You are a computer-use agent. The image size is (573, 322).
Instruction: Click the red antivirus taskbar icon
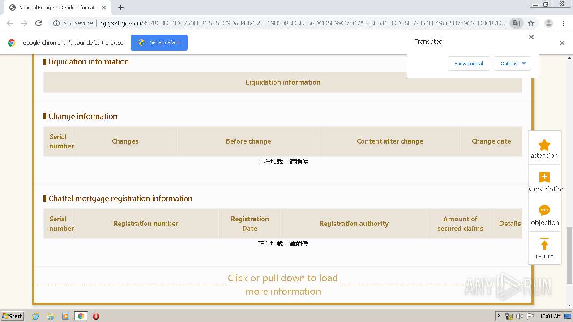click(96, 316)
